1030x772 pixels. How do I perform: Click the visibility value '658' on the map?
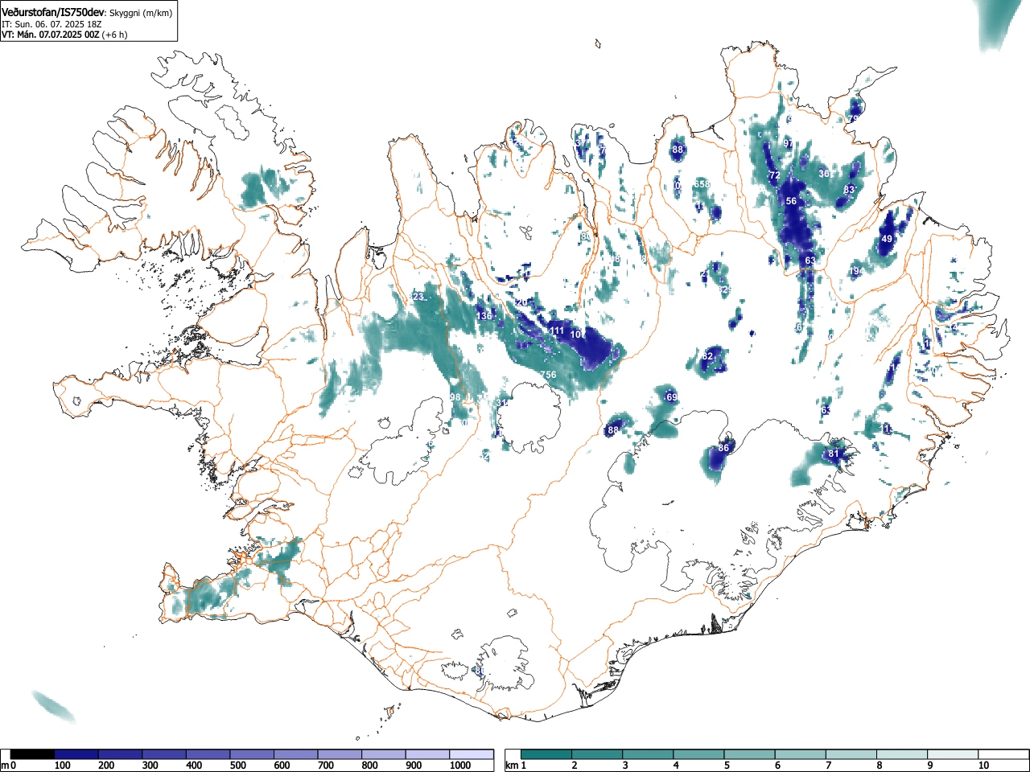(x=702, y=184)
